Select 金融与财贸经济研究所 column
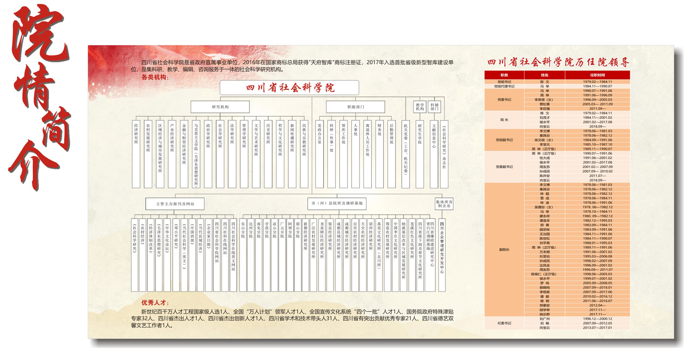Screen dimensions: 684x348 pos(184,154)
